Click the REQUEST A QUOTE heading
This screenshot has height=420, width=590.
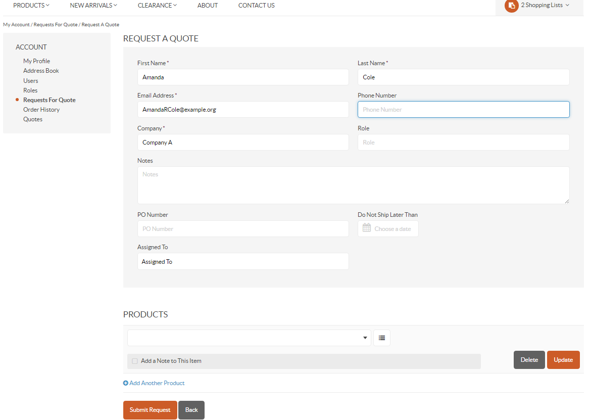161,38
